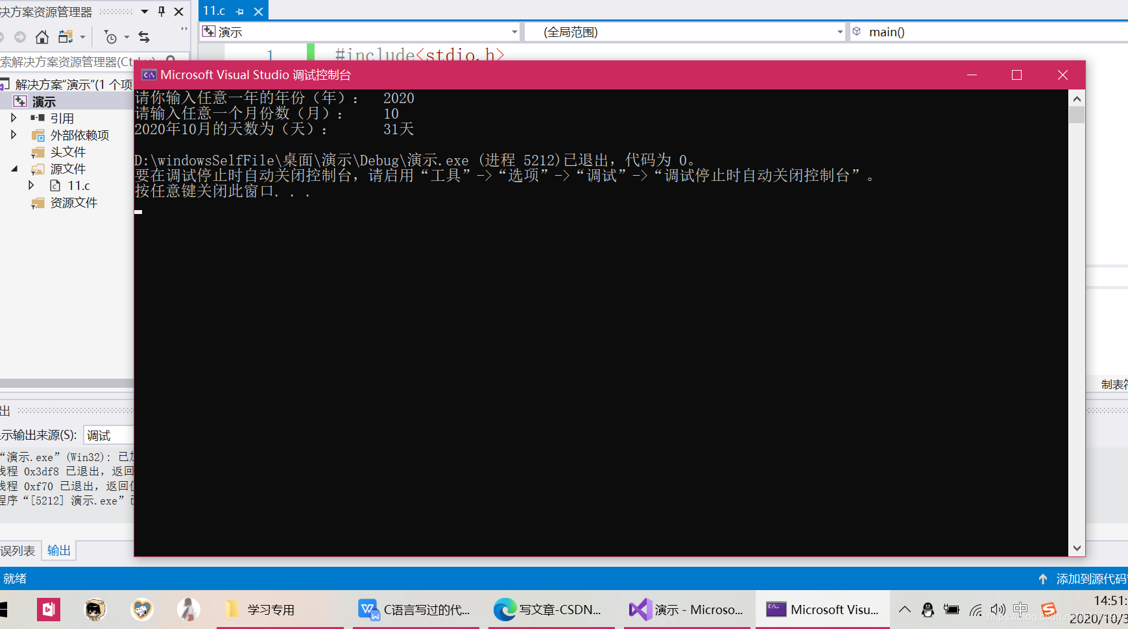Viewport: 1128px width, 629px height.
Task: Open the 学习专用 folder on taskbar
Action: click(280, 610)
